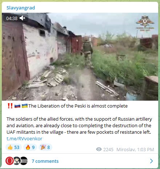Screen dimensions: 160x169
Task: Unmute the video via the speaker icon
Action: tap(22, 18)
